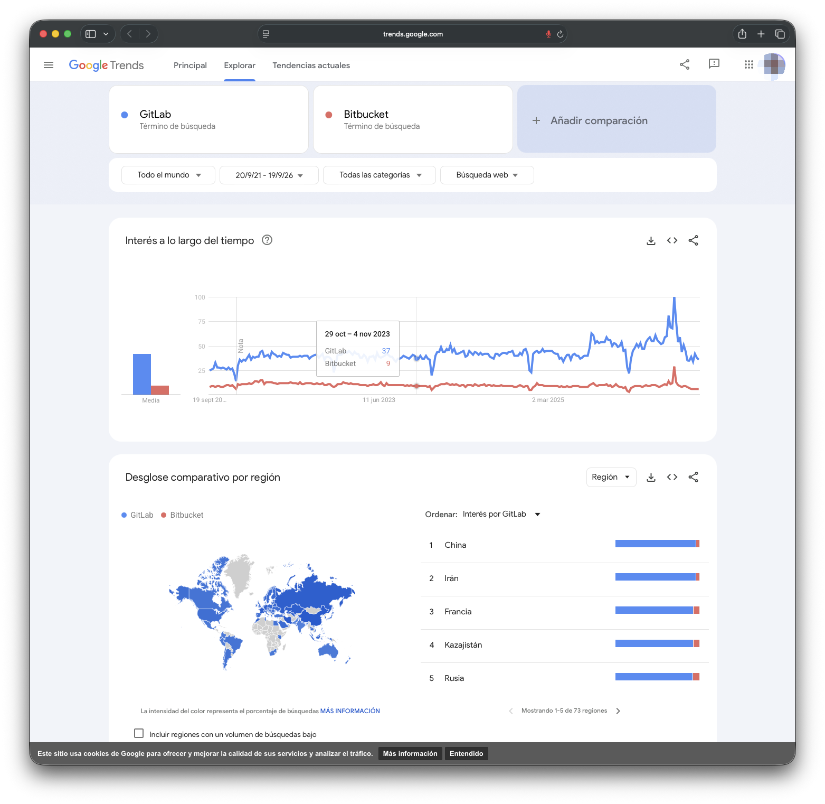Click Añadir comparación
Viewport: 825px width, 804px height.
[x=617, y=119]
